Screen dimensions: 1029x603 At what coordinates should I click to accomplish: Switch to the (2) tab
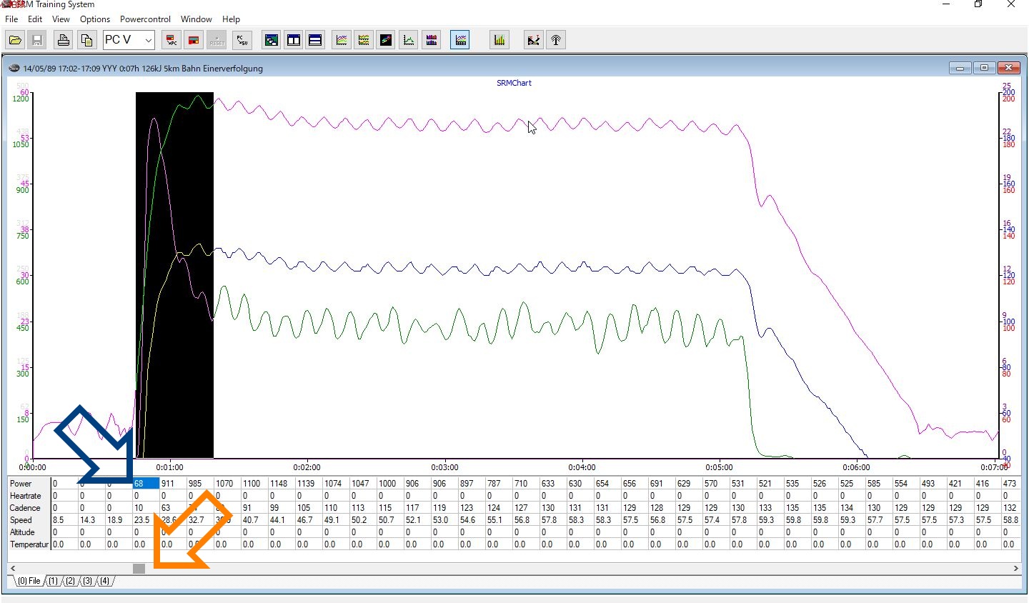70,581
